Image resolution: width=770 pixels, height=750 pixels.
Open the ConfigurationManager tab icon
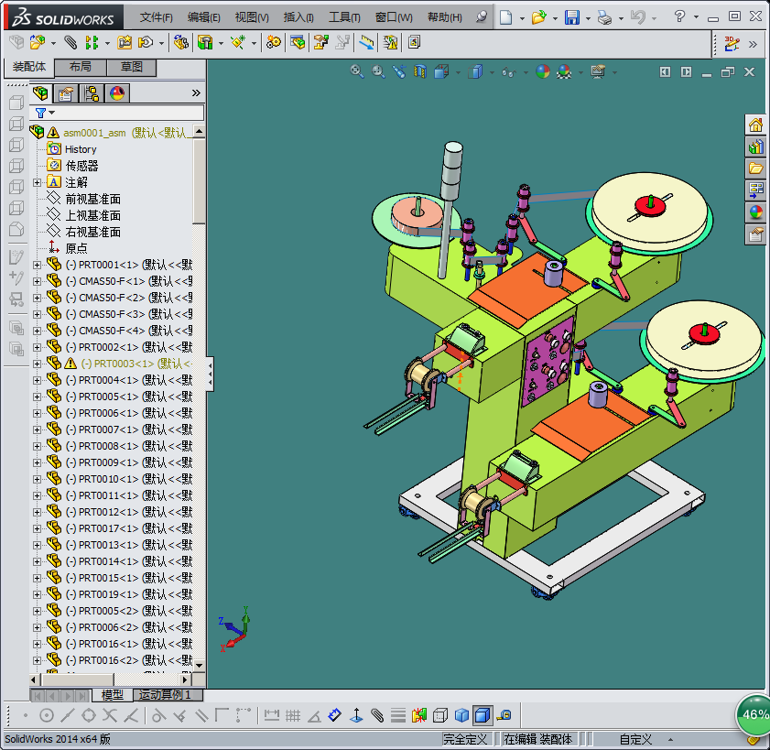92,93
